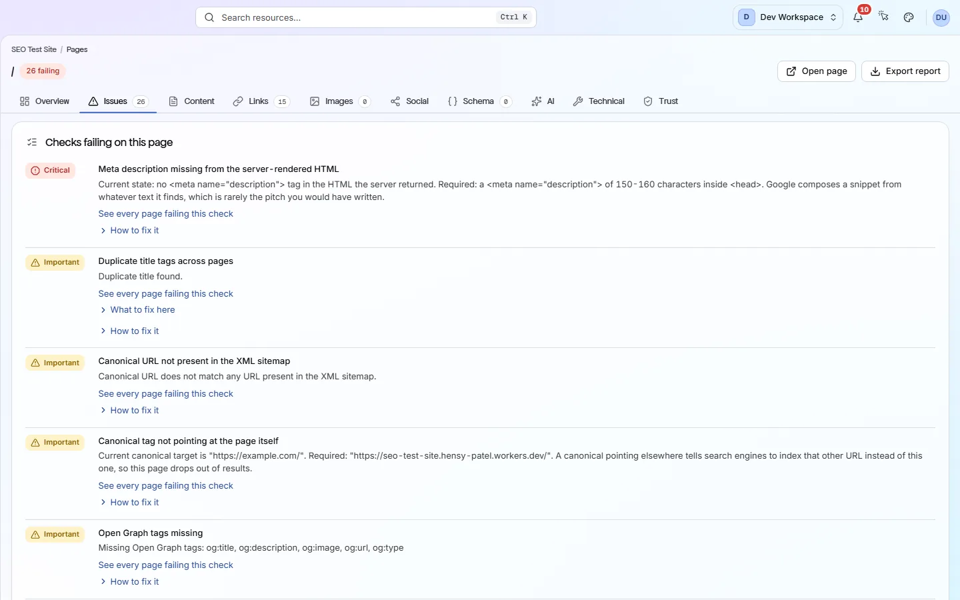The width and height of the screenshot is (960, 600).
Task: Open the theme palette icon
Action: [x=909, y=17]
